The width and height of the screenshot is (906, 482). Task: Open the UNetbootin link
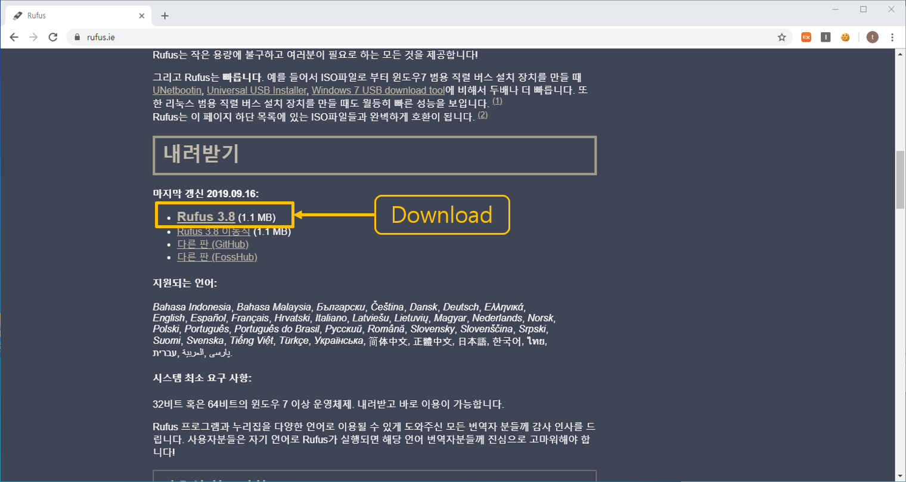(177, 91)
